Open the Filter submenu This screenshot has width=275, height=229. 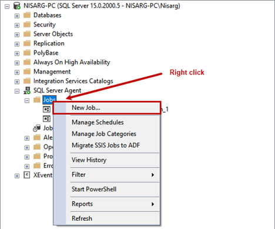click(x=107, y=174)
